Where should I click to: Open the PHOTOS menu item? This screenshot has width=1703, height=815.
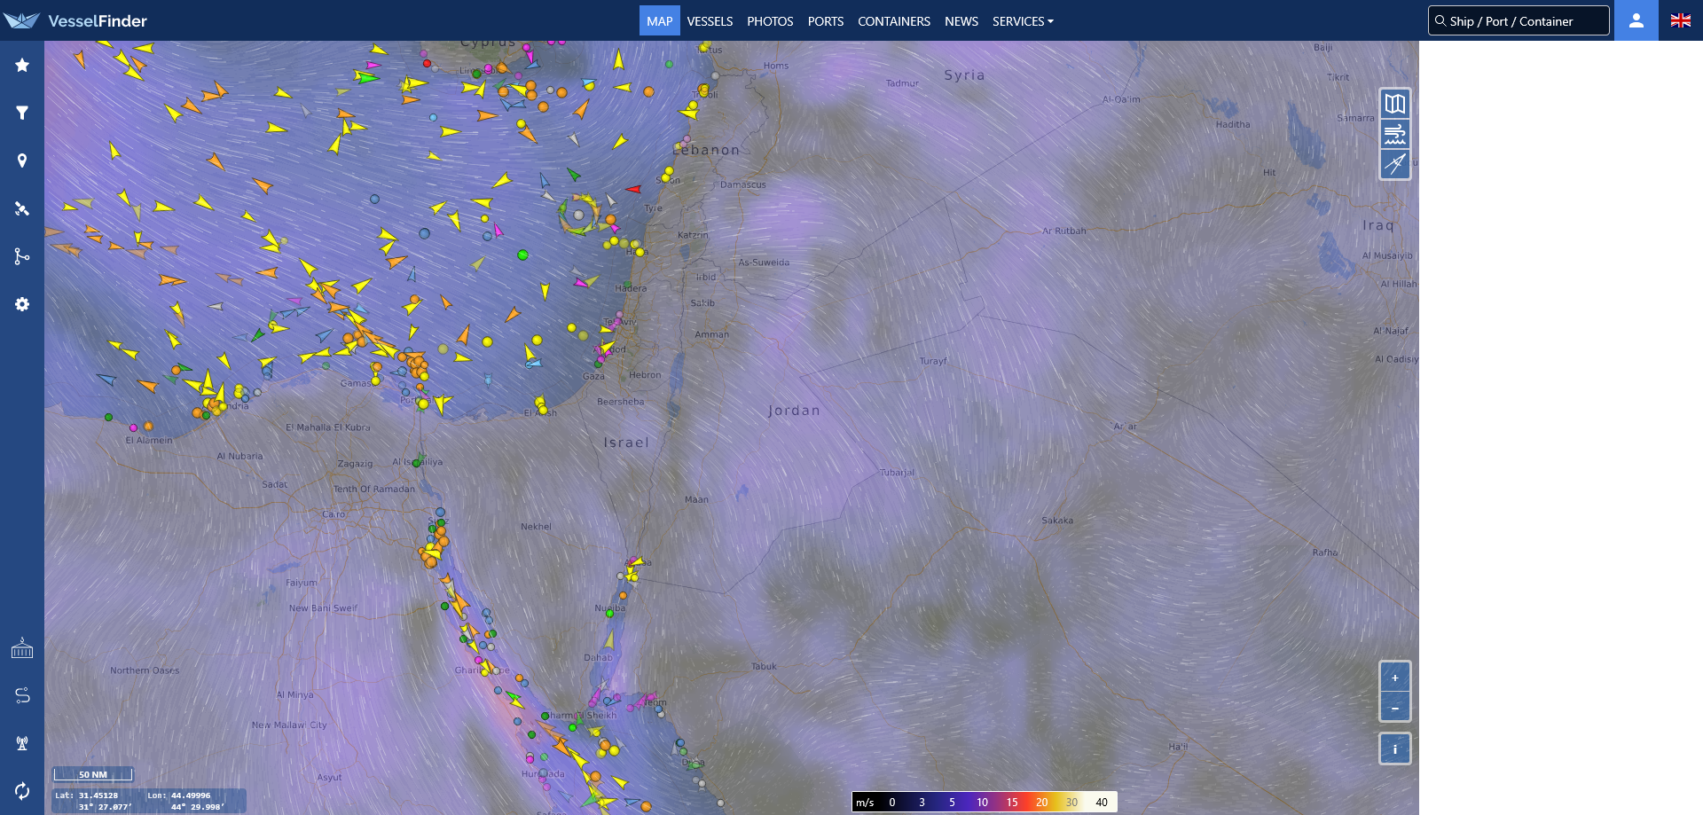(x=770, y=21)
